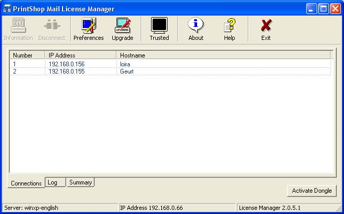This screenshot has height=214, width=344.
Task: Click the PrintShop Mail title bar icon
Action: pyautogui.click(x=7, y=8)
